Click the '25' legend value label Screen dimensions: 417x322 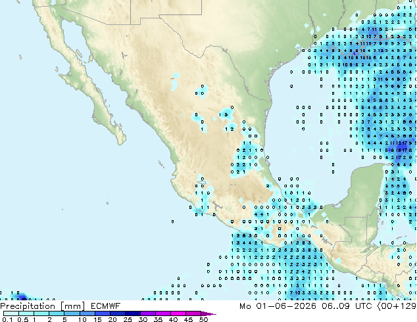pyautogui.click(x=128, y=319)
